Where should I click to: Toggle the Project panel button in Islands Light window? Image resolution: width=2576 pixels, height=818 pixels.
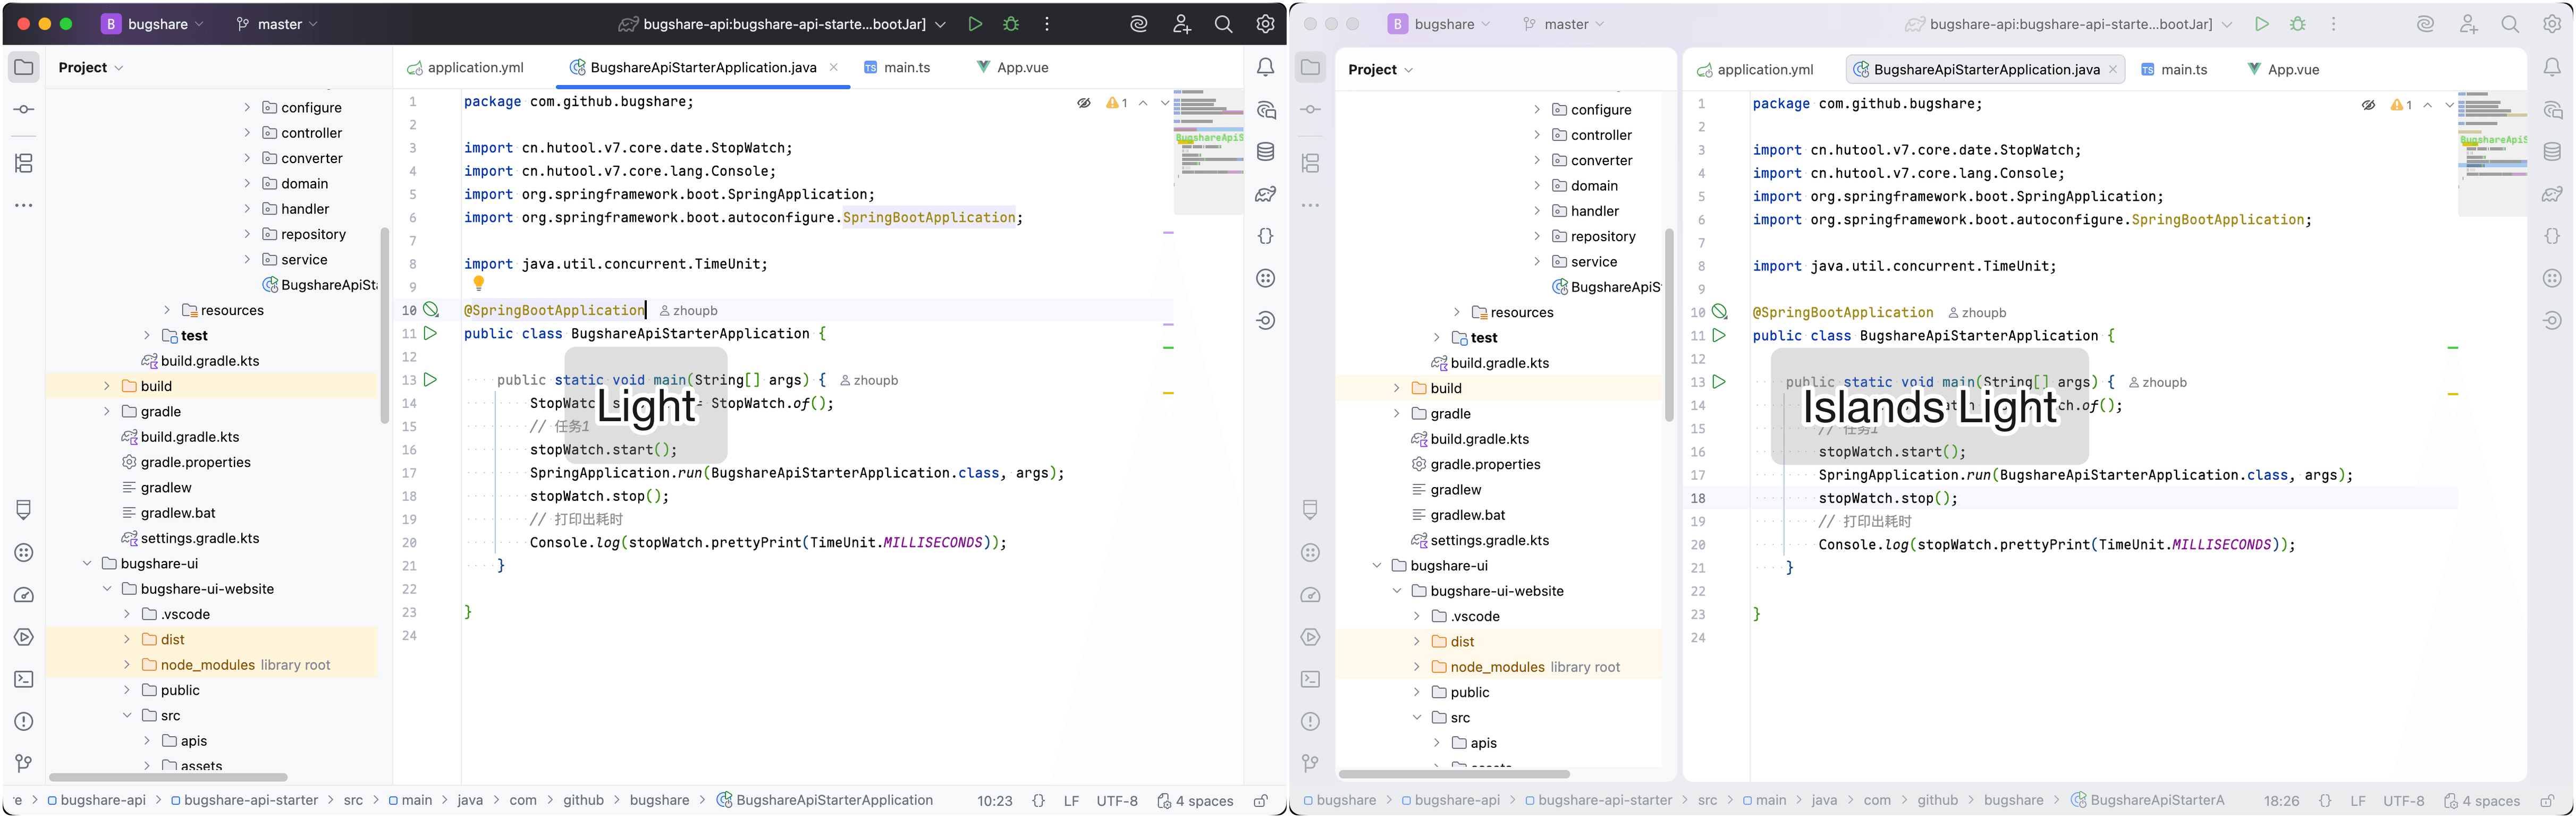[x=1310, y=68]
